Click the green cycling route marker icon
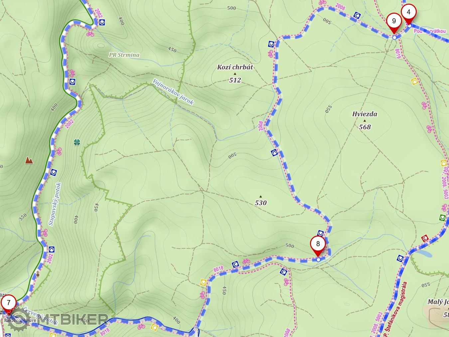The width and height of the screenshot is (449, 337). coord(442,218)
